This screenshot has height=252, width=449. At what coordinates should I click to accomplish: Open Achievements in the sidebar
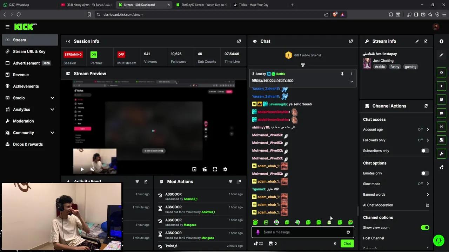30,86
